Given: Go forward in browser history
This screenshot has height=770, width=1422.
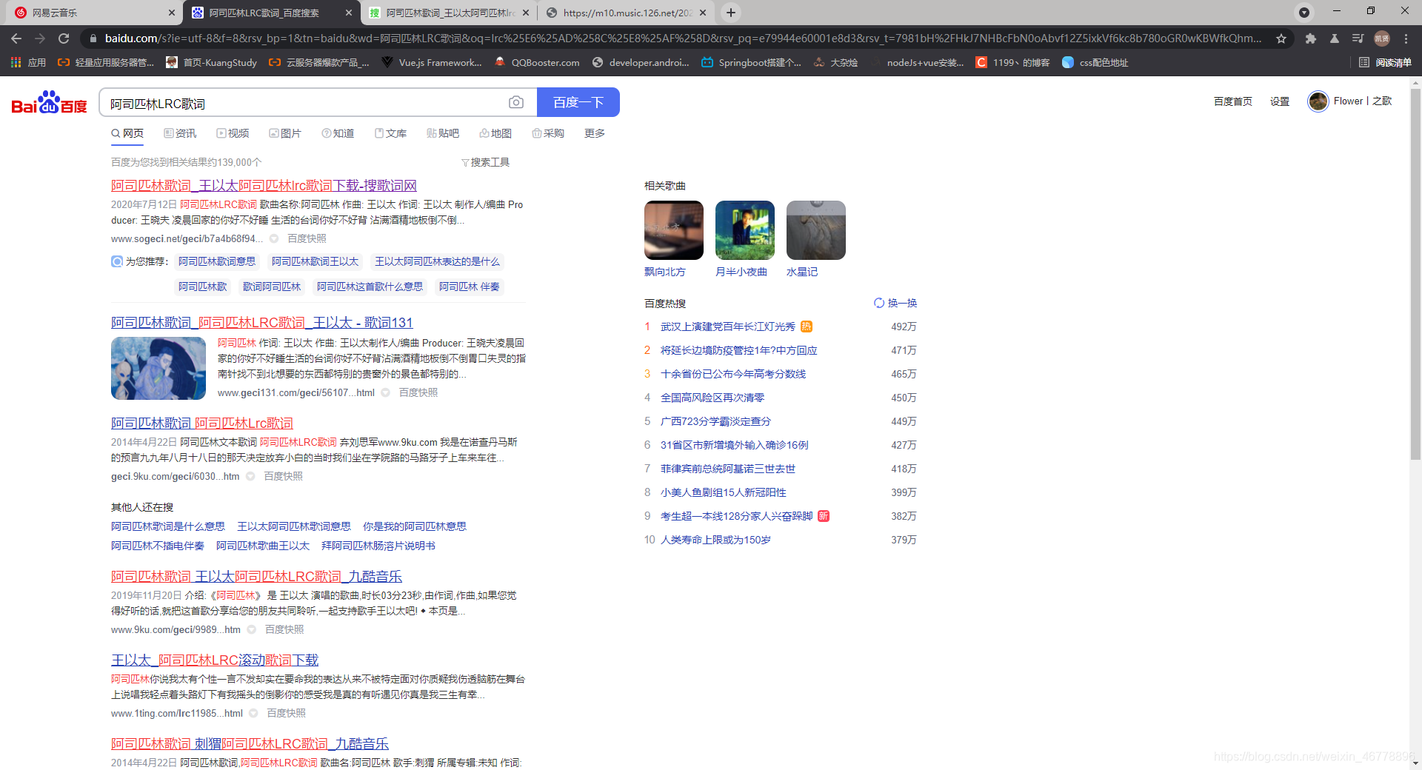Looking at the screenshot, I should pos(40,38).
